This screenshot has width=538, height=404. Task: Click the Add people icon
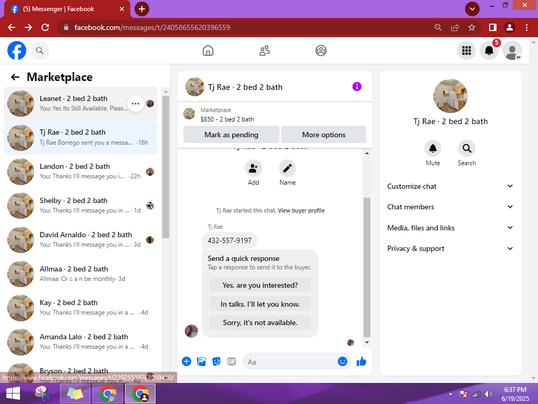click(x=253, y=168)
